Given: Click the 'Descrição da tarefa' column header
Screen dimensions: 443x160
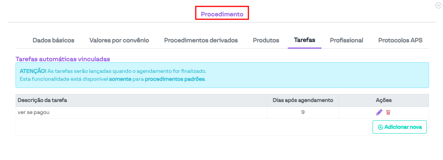Looking at the screenshot, I should pos(42,100).
